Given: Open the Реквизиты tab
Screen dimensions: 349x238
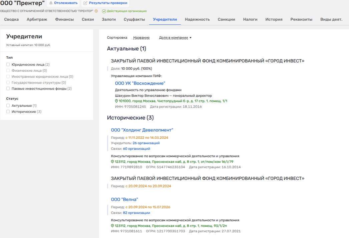Looking at the screenshot, I should [301, 19].
